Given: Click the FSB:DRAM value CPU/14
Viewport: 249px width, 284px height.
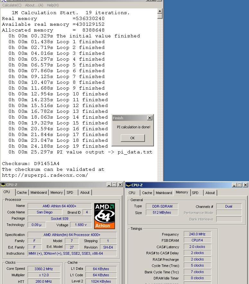Looking at the screenshot, I should 197,240.
